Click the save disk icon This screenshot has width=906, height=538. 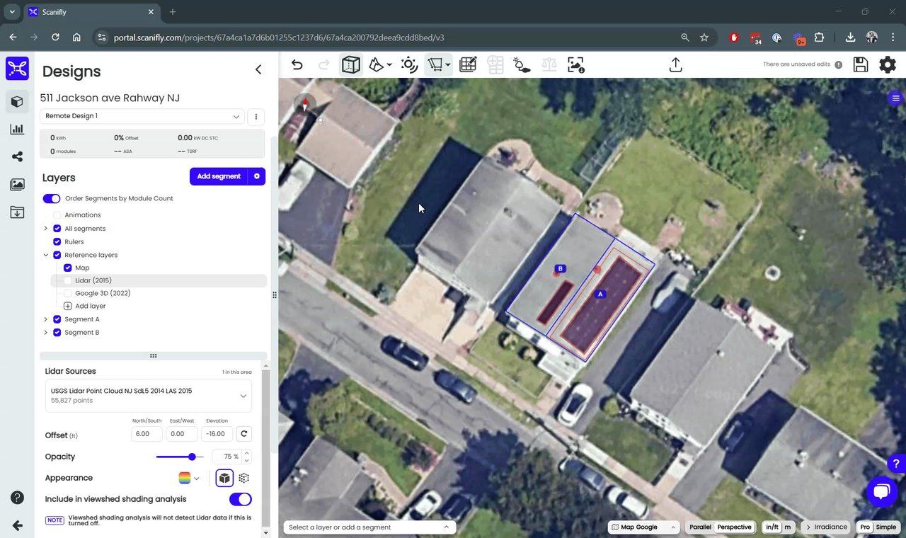click(x=861, y=65)
